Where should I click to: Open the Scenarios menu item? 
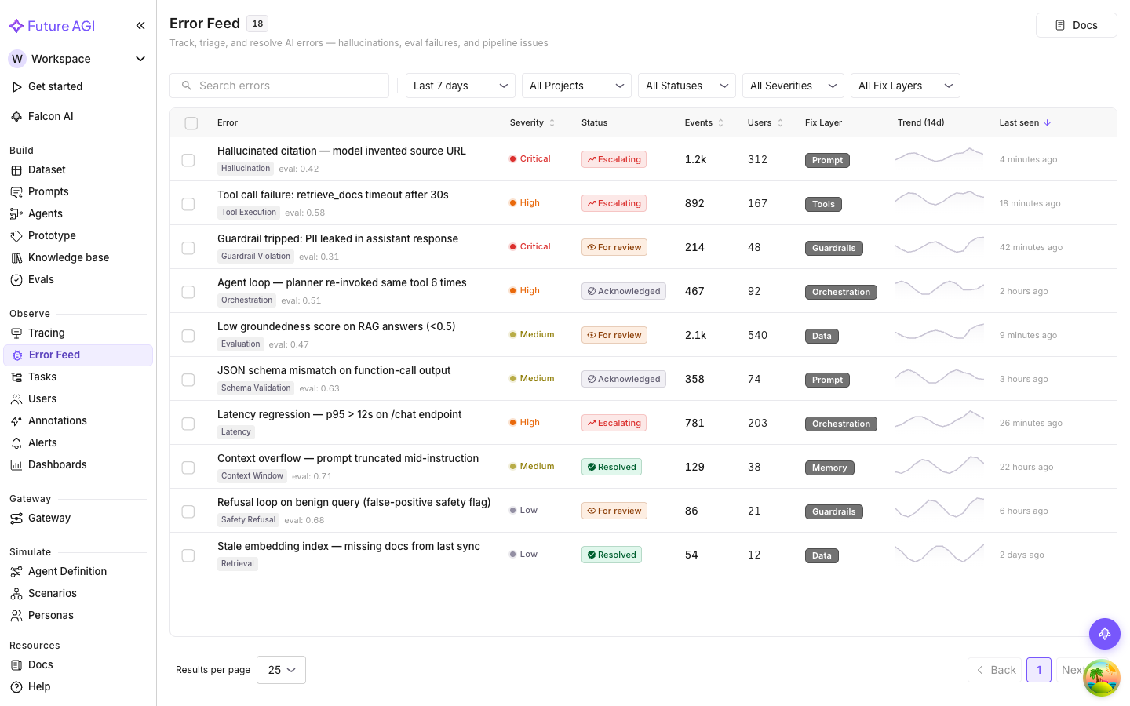tap(78, 594)
